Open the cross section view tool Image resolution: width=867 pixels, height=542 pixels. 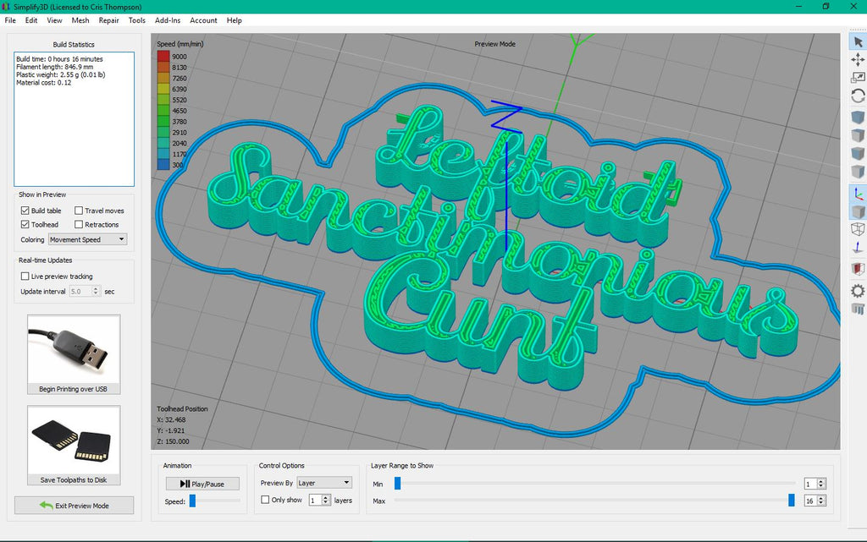857,269
